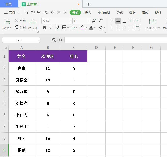
Task: Decrease font size with A- icon
Action: pos(101,21)
